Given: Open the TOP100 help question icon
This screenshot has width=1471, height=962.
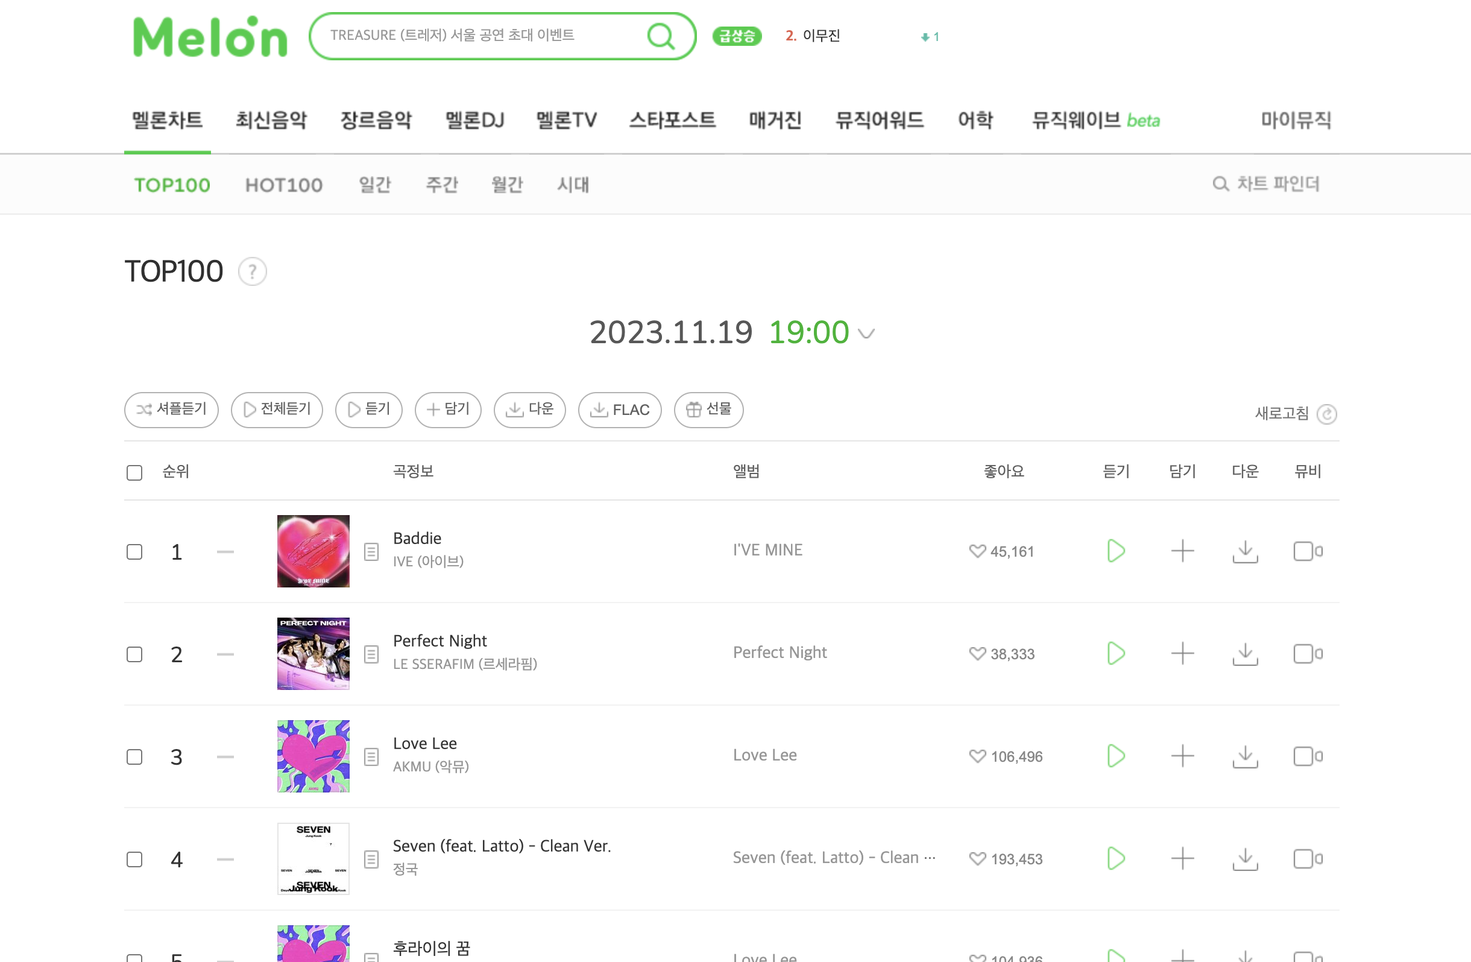Looking at the screenshot, I should pyautogui.click(x=252, y=271).
